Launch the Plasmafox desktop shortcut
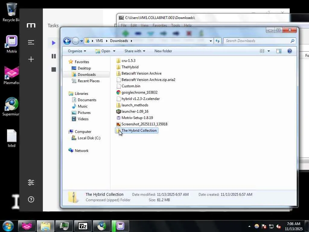The width and height of the screenshot is (309, 232). (x=12, y=75)
